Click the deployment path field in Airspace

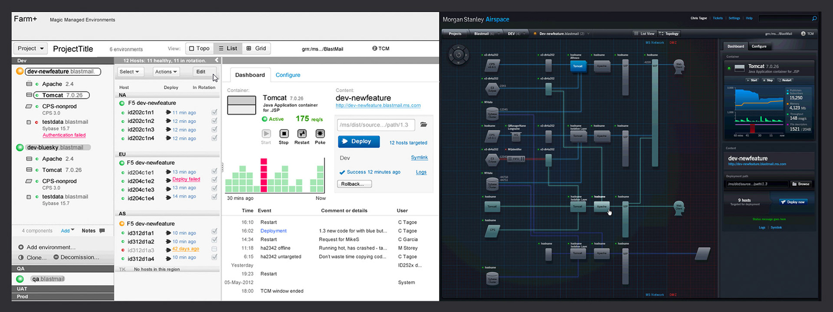point(757,184)
